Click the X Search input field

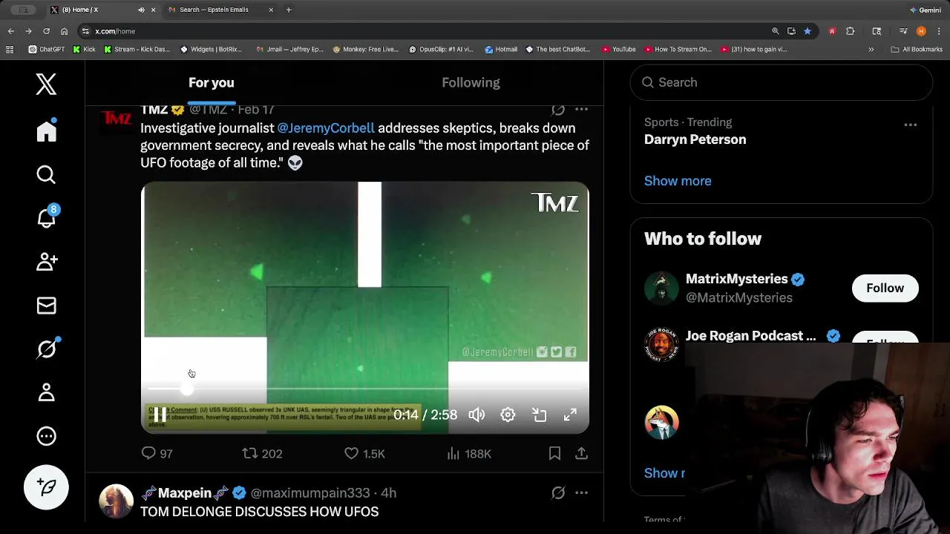click(781, 82)
